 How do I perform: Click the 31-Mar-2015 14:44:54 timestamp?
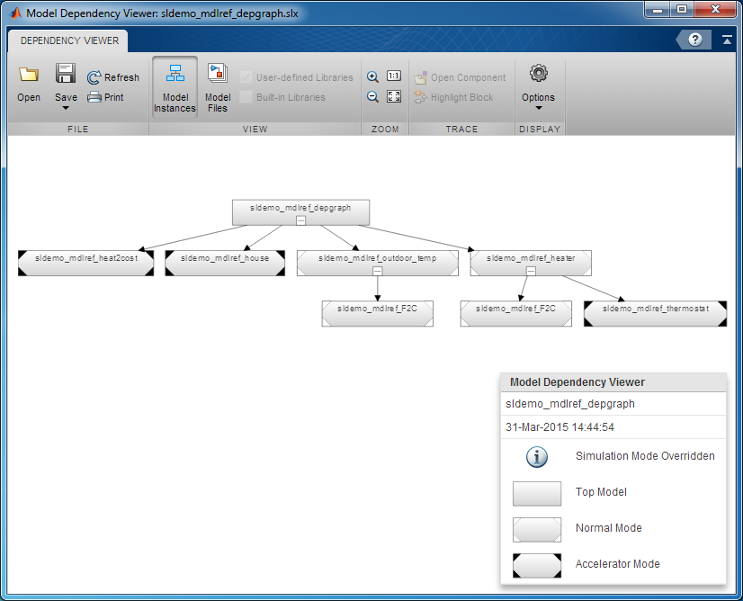[x=559, y=427]
